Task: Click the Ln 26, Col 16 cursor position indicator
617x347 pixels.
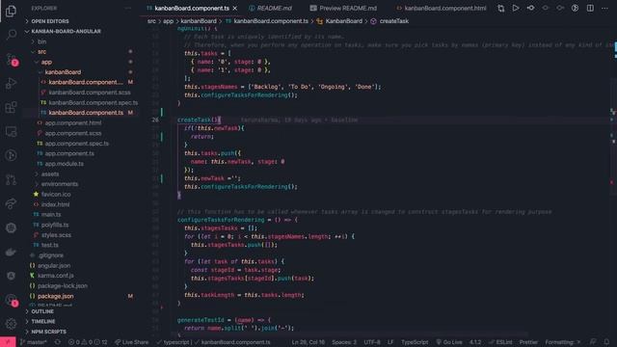Action: [x=308, y=342]
